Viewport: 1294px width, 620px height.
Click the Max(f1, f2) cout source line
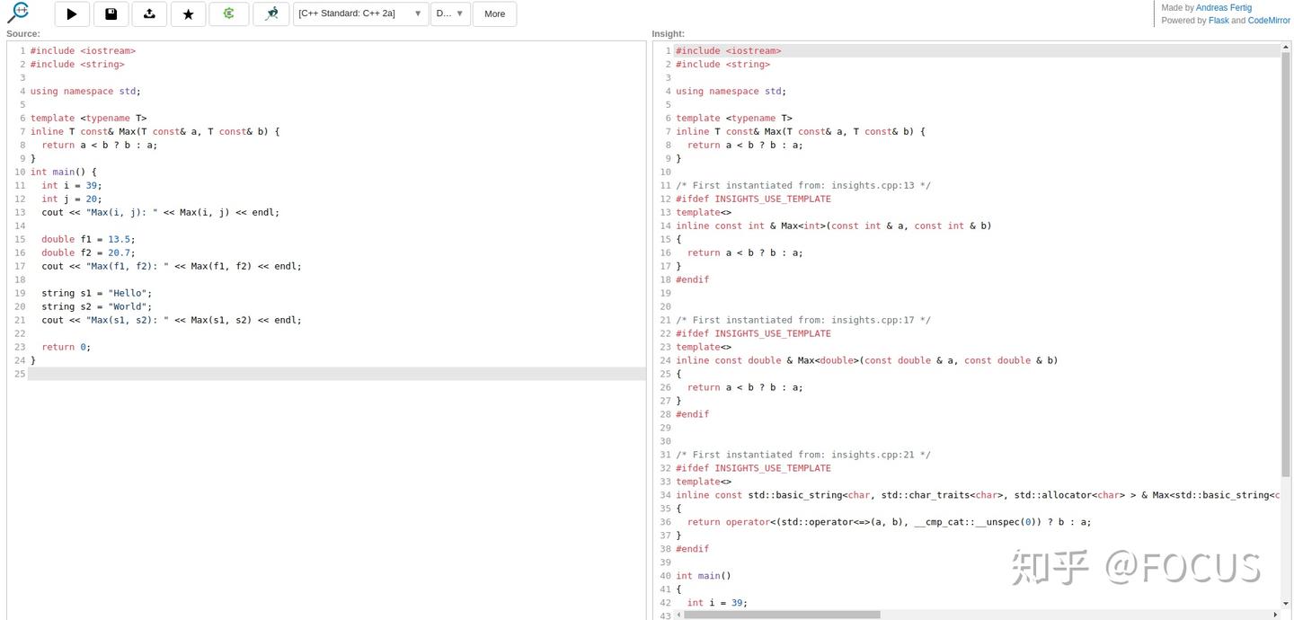172,266
